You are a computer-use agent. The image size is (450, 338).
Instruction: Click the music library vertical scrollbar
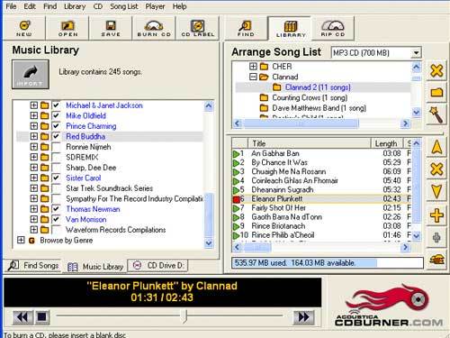209,174
